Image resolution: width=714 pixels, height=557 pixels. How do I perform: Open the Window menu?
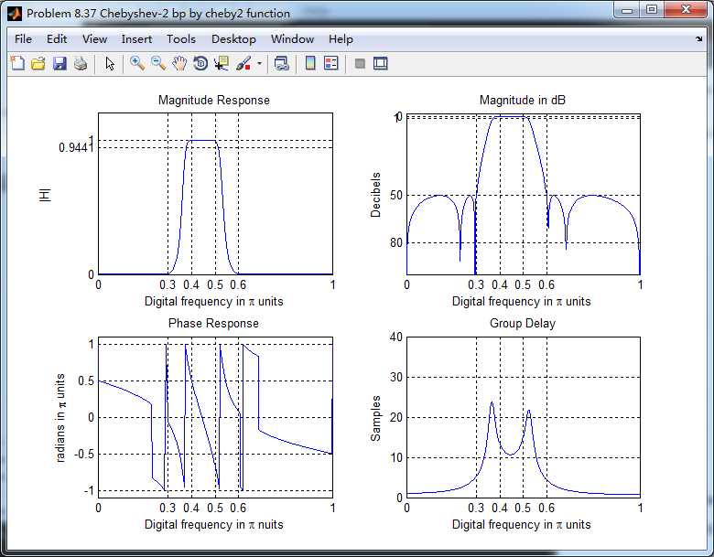(292, 39)
